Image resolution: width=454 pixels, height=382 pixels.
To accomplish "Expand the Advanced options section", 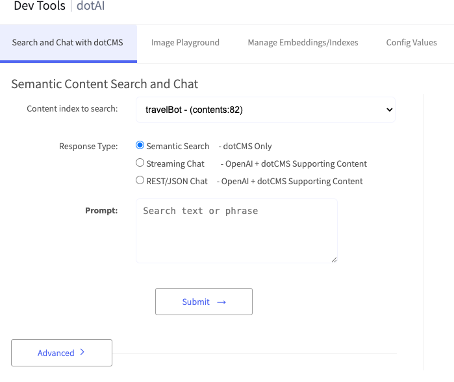I will [x=62, y=353].
